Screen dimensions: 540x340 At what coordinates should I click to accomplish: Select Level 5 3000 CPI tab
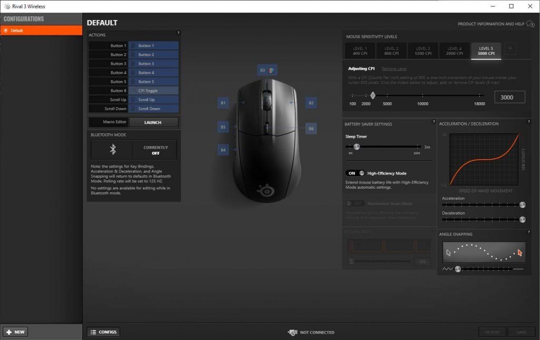(x=486, y=51)
